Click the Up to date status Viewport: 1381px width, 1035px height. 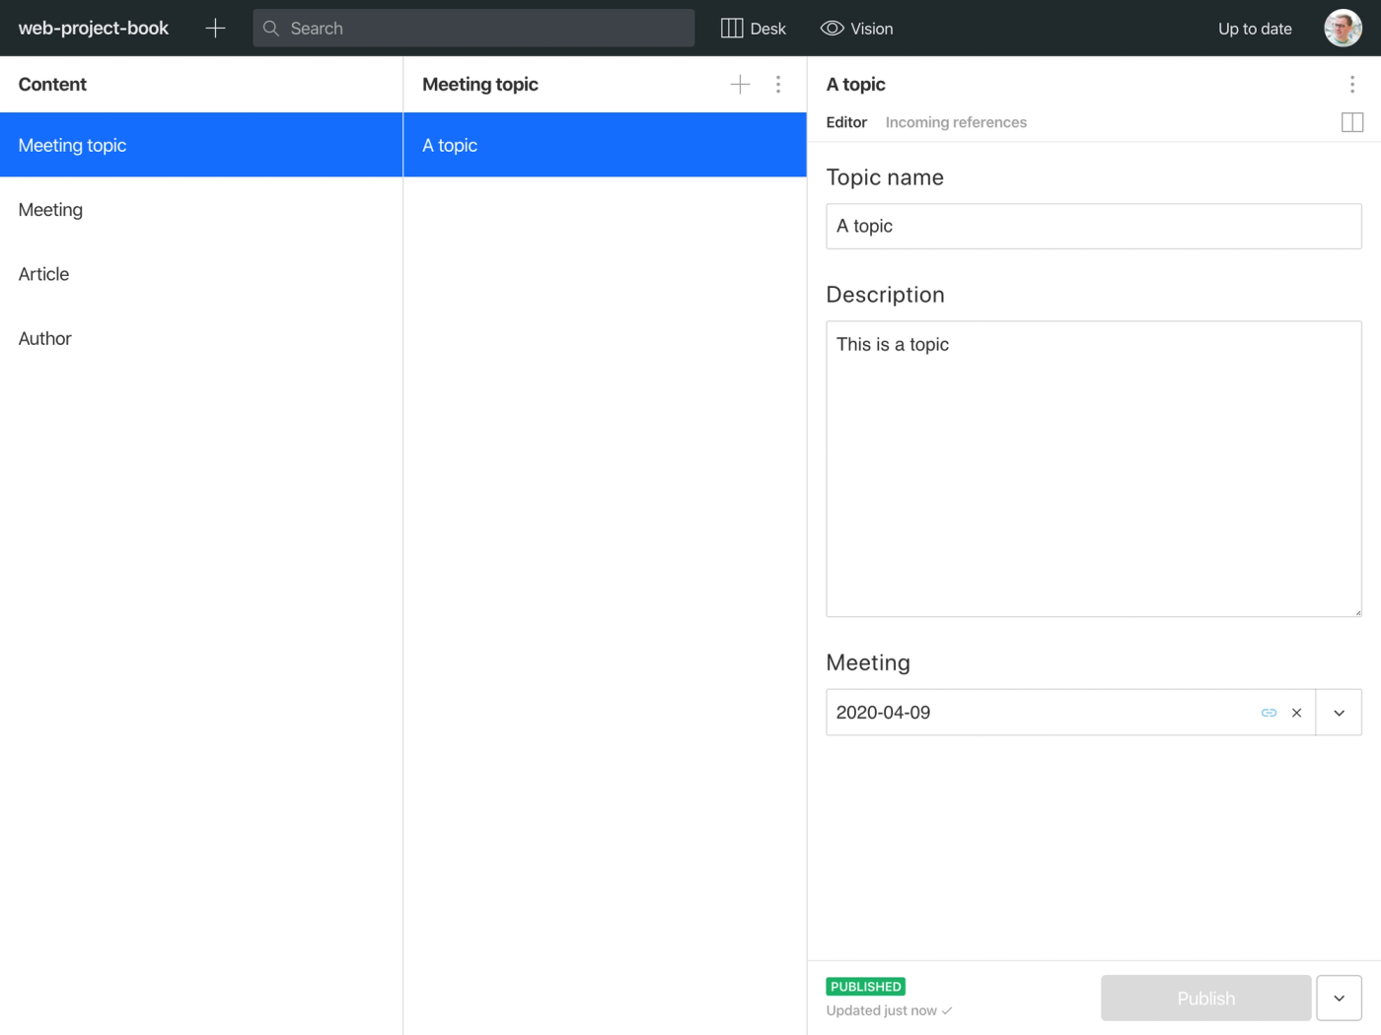point(1255,29)
